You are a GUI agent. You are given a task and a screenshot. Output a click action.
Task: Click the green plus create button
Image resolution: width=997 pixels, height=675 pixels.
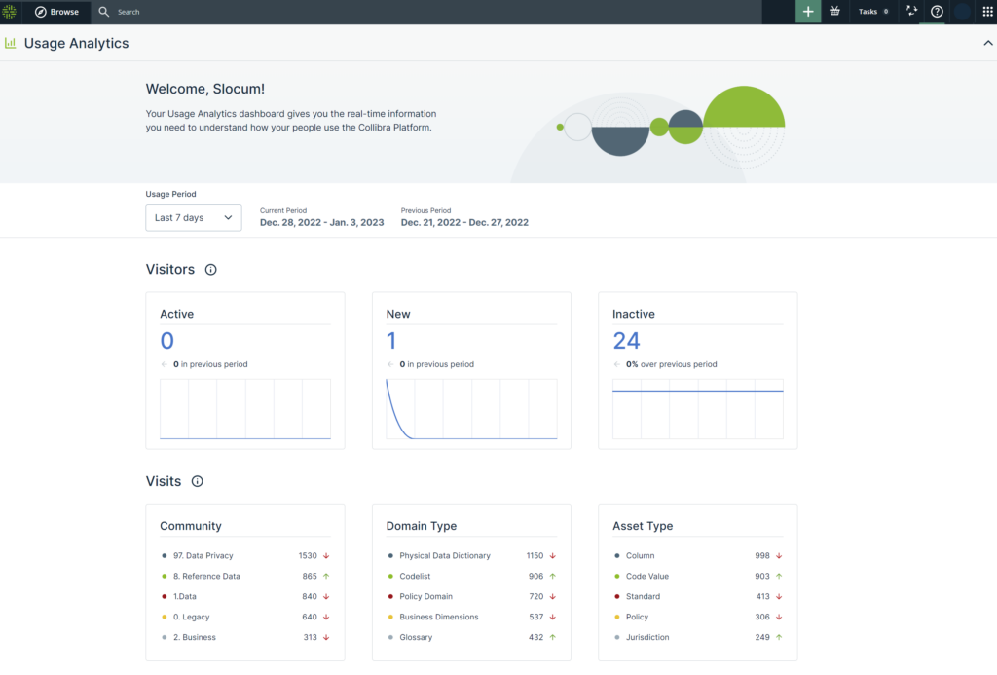point(808,12)
